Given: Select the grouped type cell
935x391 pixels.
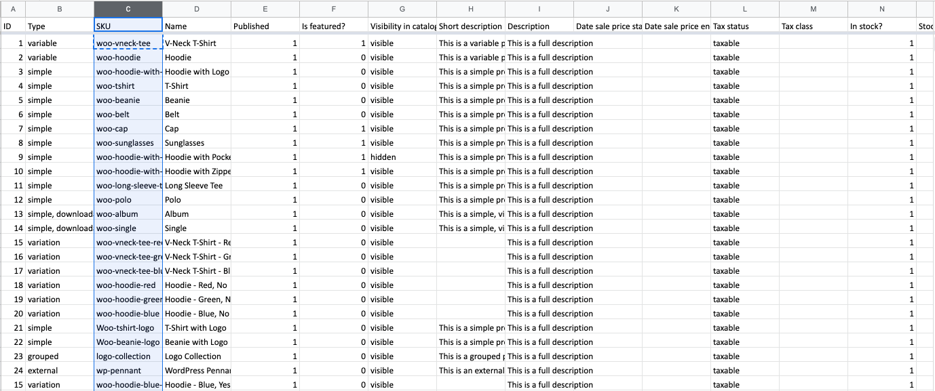Looking at the screenshot, I should [60, 356].
